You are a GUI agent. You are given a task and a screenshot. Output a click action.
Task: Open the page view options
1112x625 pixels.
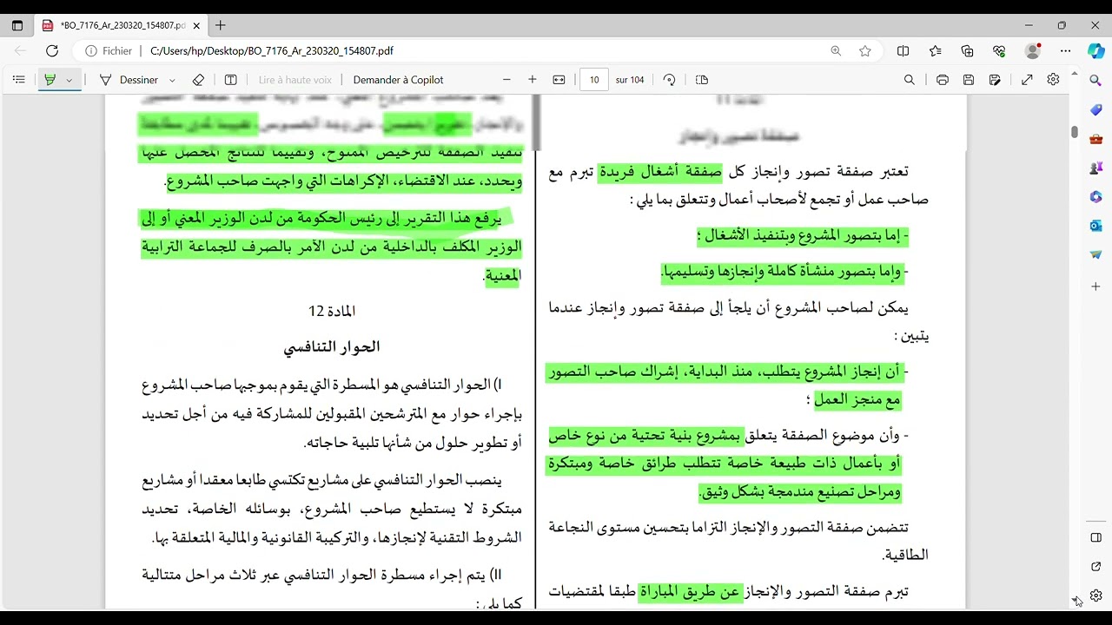point(702,80)
